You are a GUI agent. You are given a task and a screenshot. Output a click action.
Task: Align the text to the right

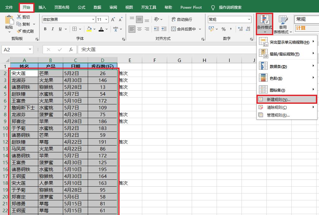(147, 29)
